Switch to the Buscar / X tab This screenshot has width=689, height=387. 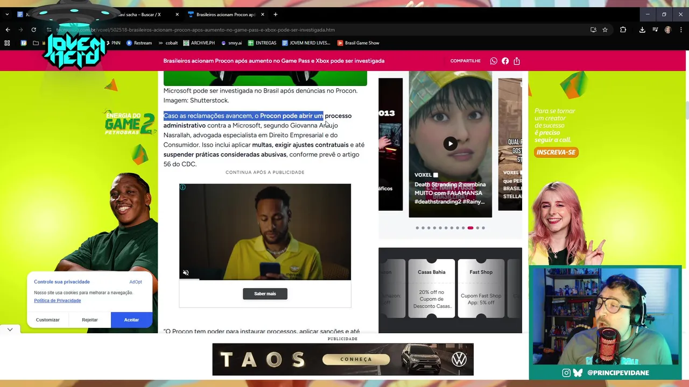click(x=140, y=15)
